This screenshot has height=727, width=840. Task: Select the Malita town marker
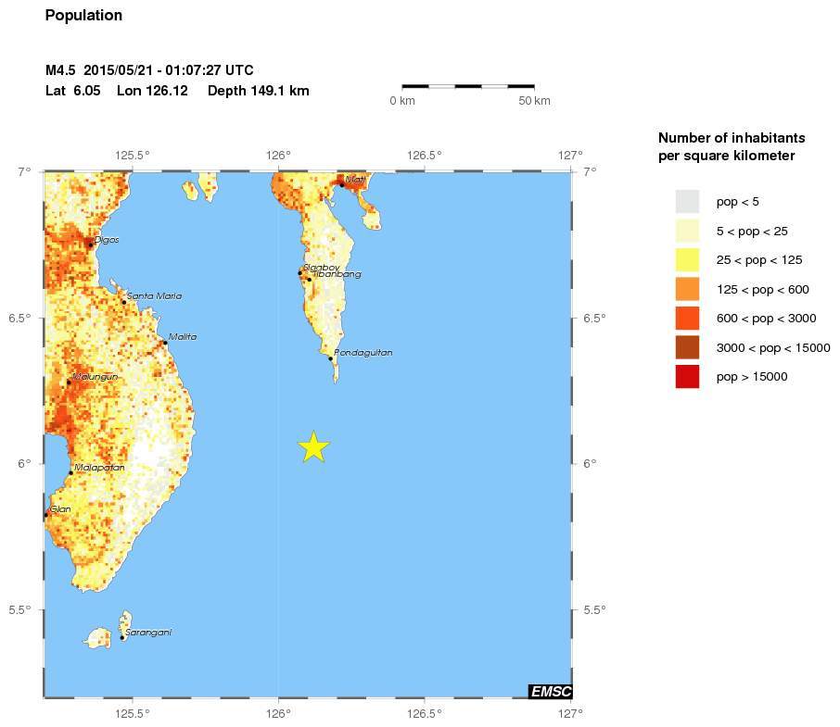tap(165, 343)
